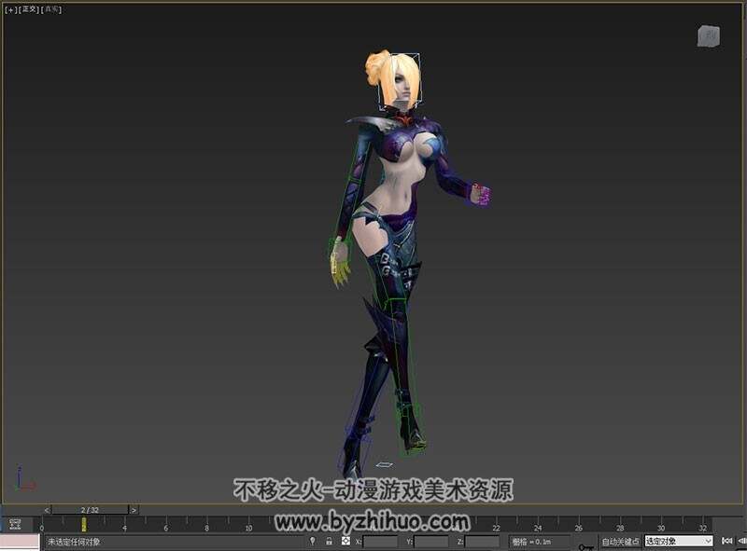Step the time slider left with the < arrow

[x=47, y=510]
